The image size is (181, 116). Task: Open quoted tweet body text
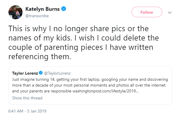[90, 85]
